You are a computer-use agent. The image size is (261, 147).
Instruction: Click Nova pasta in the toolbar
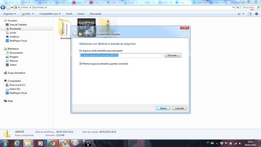coord(95,14)
